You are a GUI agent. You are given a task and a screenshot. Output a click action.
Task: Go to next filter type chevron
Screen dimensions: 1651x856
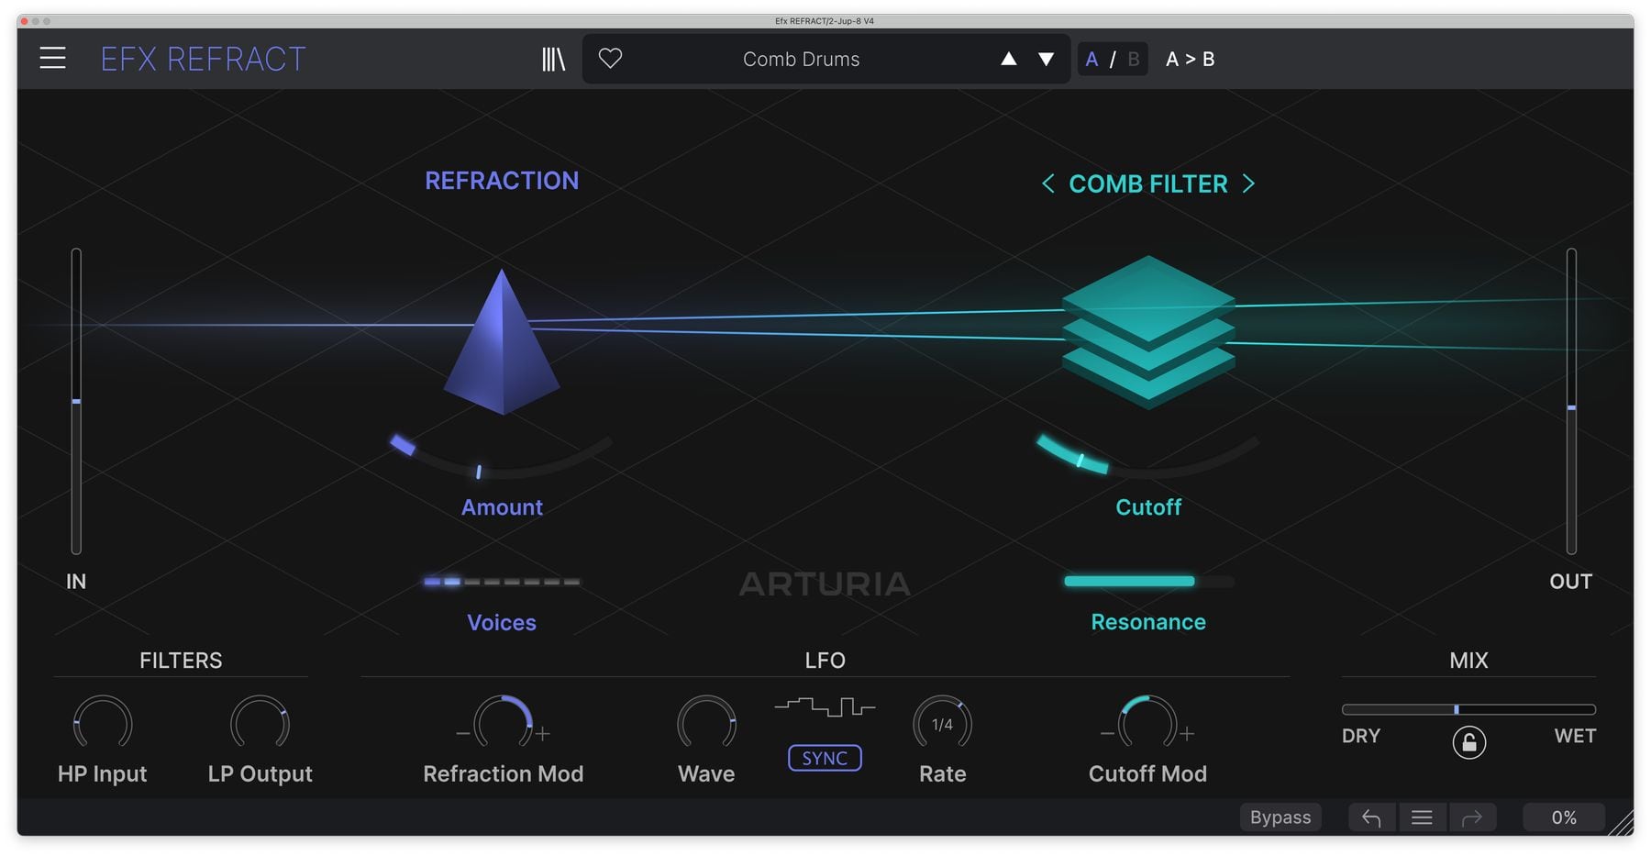point(1248,183)
